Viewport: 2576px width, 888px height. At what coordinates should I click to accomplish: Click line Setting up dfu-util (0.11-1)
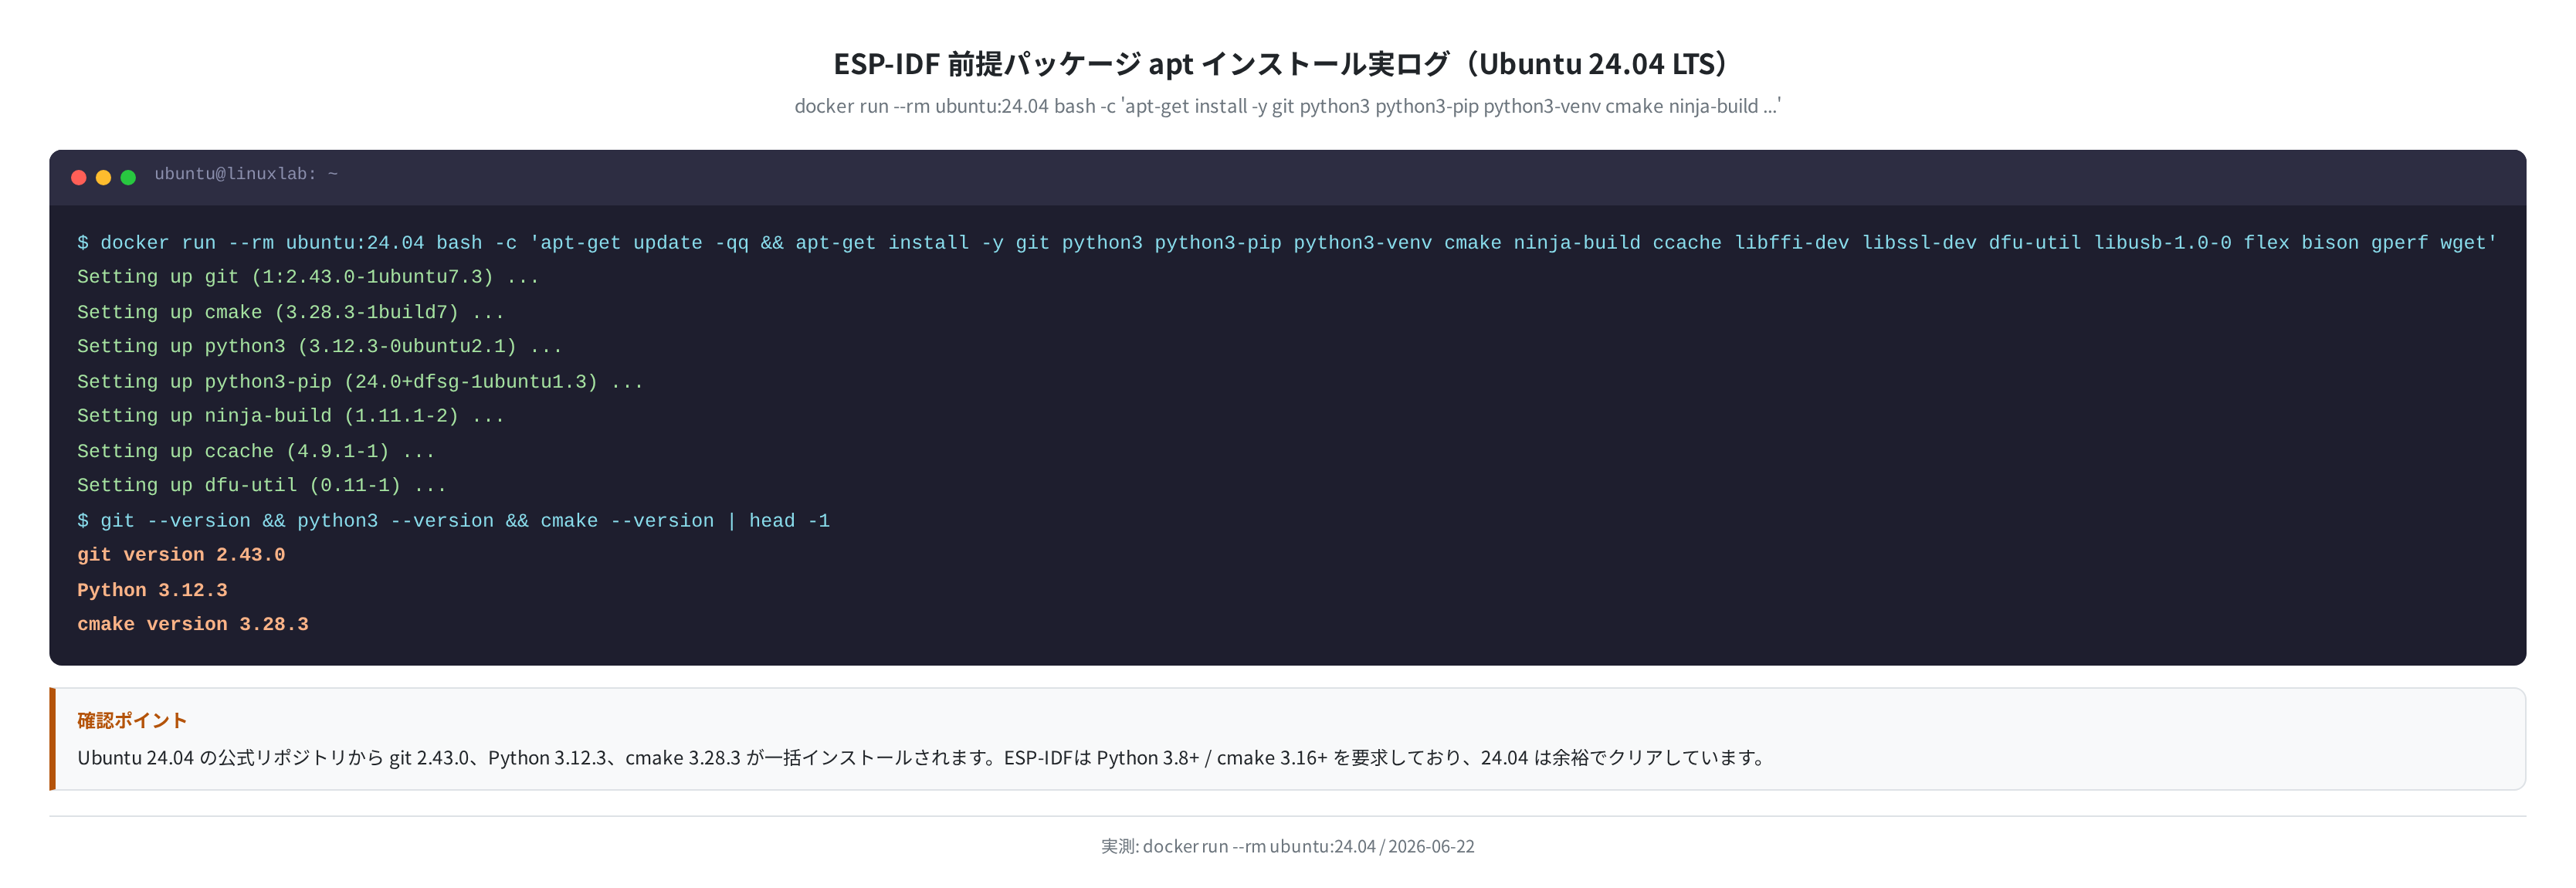point(262,486)
